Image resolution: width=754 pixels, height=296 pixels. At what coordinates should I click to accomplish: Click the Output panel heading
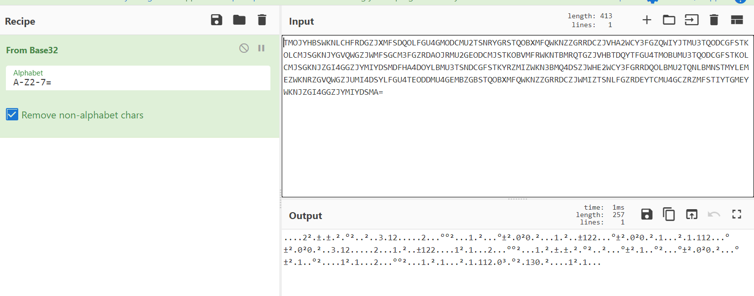point(305,216)
